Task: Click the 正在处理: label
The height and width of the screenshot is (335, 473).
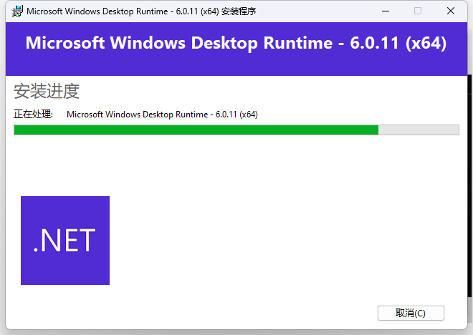Action: point(33,115)
